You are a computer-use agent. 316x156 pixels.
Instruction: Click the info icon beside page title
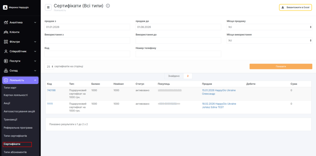coord(108,6)
